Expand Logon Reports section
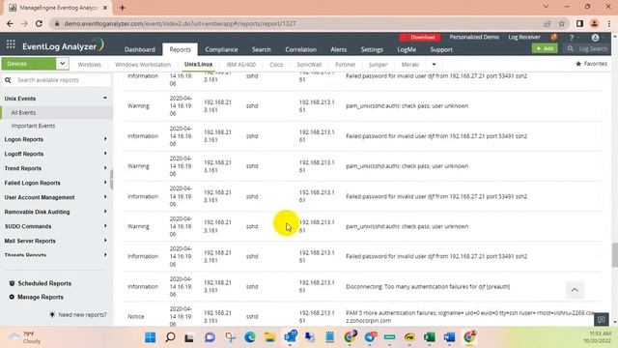618x348 pixels. click(105, 139)
